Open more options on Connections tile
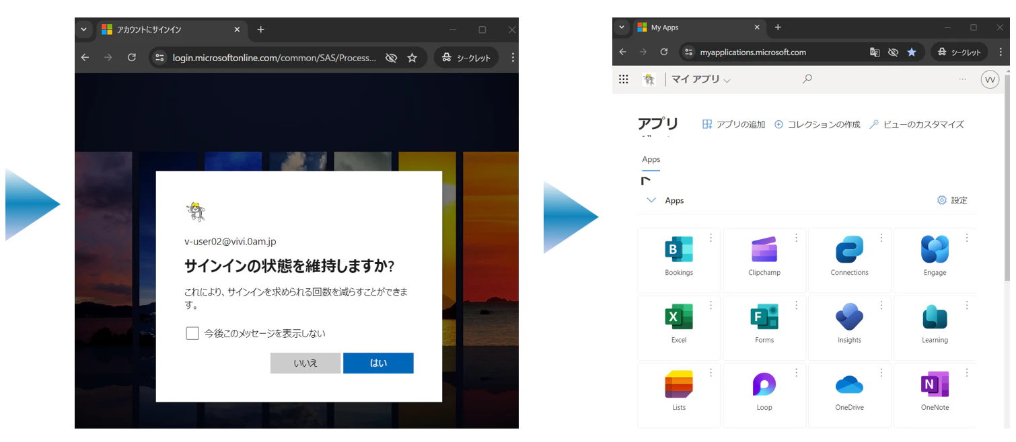The width and height of the screenshot is (1016, 442). coord(881,238)
